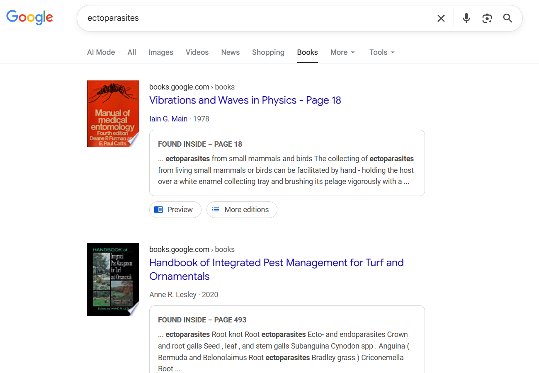Click inside the ectoparasites search field
This screenshot has width=539, height=373.
point(249,18)
